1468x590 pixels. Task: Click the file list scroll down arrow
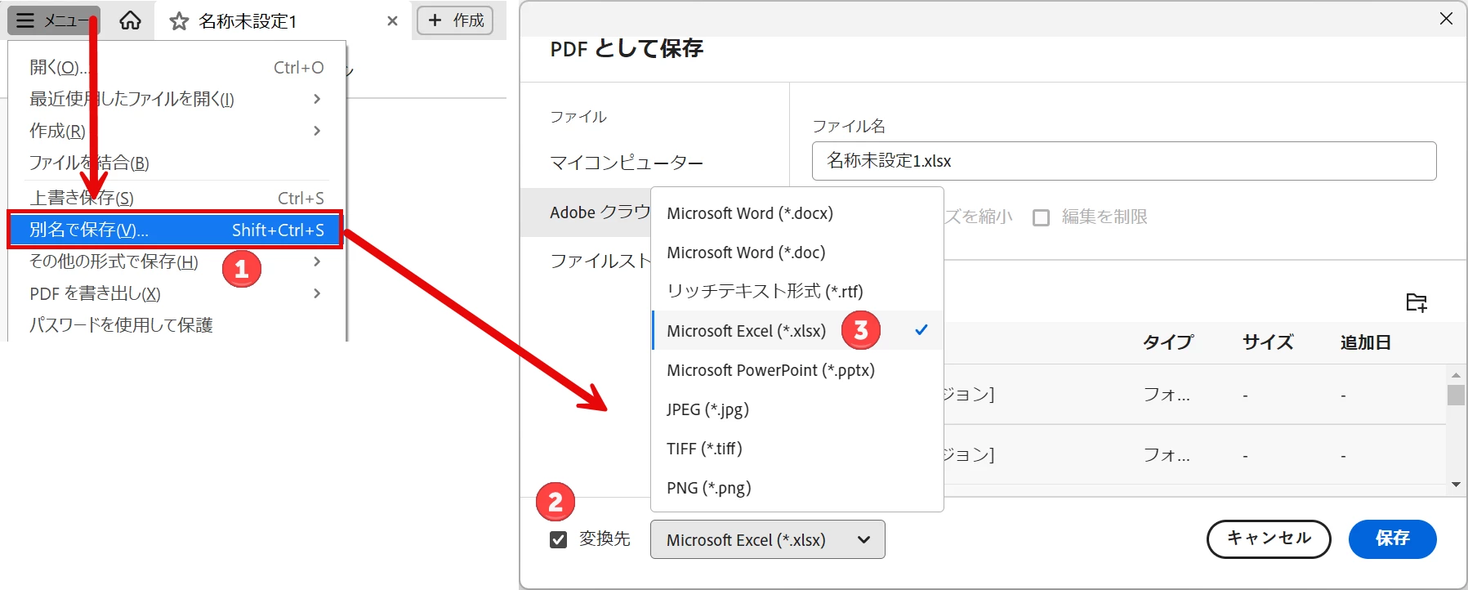(x=1456, y=485)
